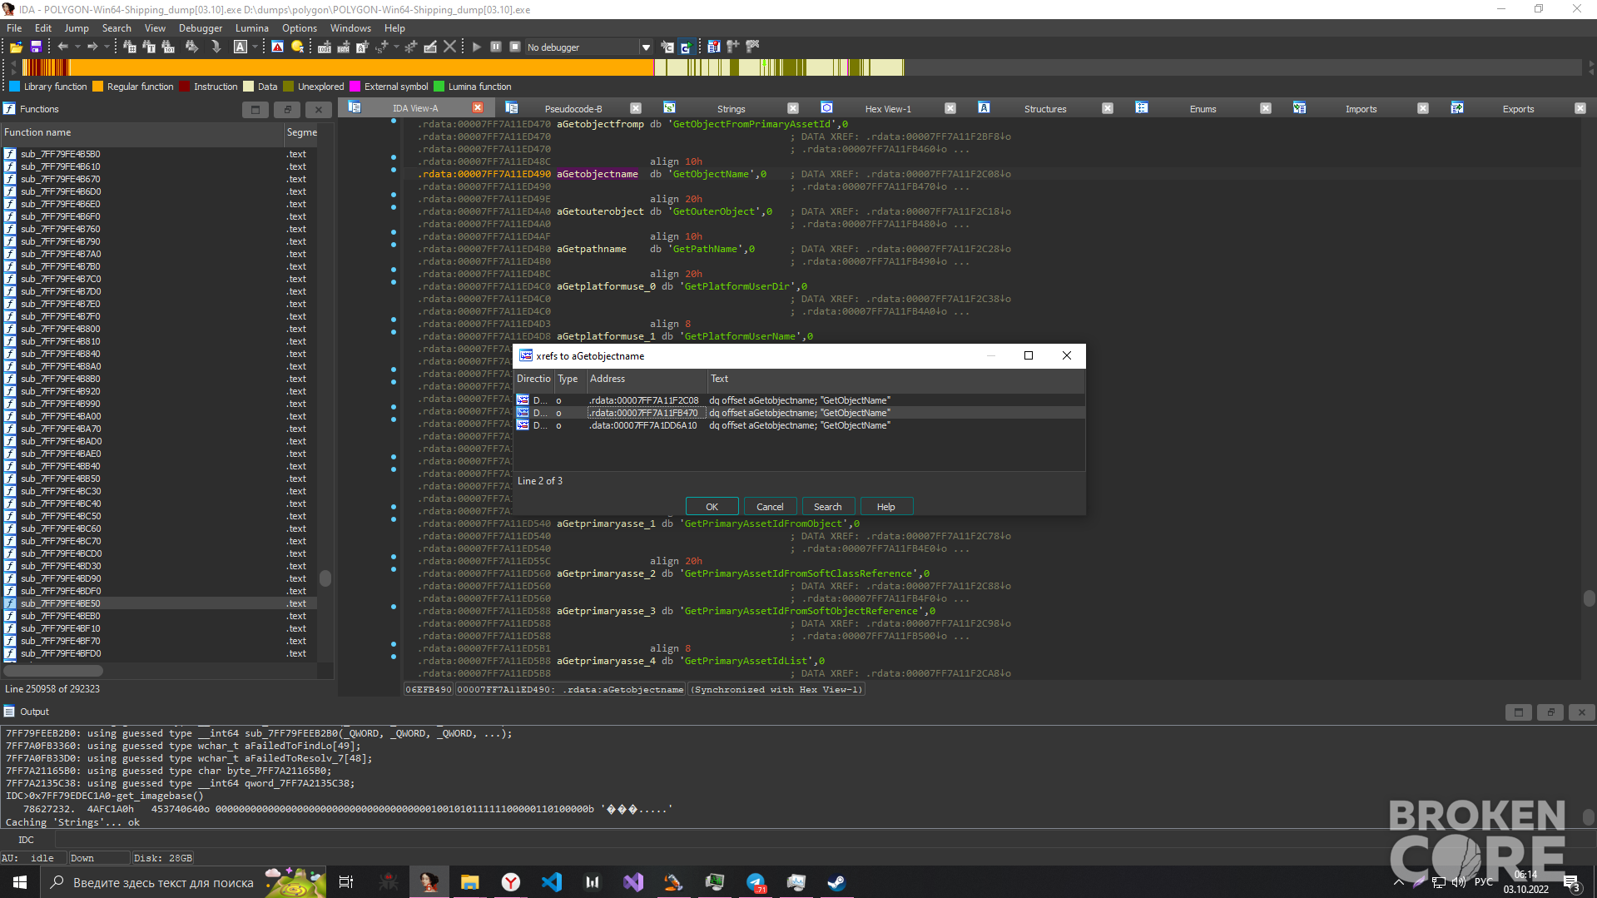
Task: Click the delete X toolbar icon
Action: 450,47
